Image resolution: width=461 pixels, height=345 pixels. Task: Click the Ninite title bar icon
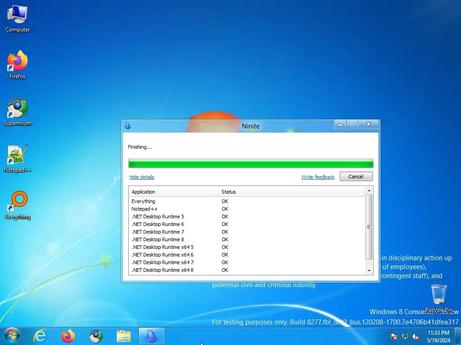(x=128, y=126)
